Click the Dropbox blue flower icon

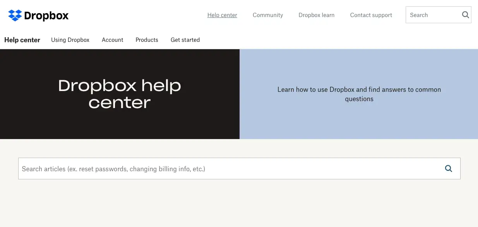click(14, 15)
